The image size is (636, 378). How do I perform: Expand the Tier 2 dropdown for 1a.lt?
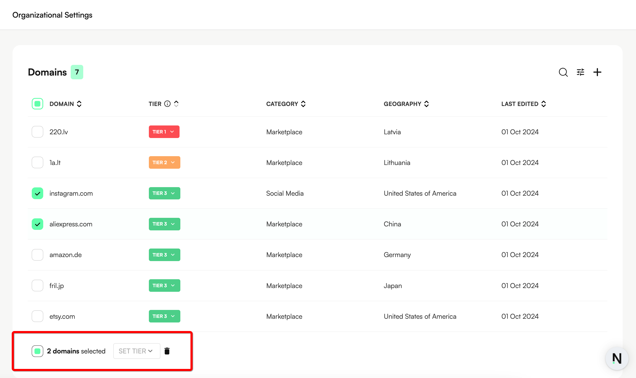pos(164,163)
